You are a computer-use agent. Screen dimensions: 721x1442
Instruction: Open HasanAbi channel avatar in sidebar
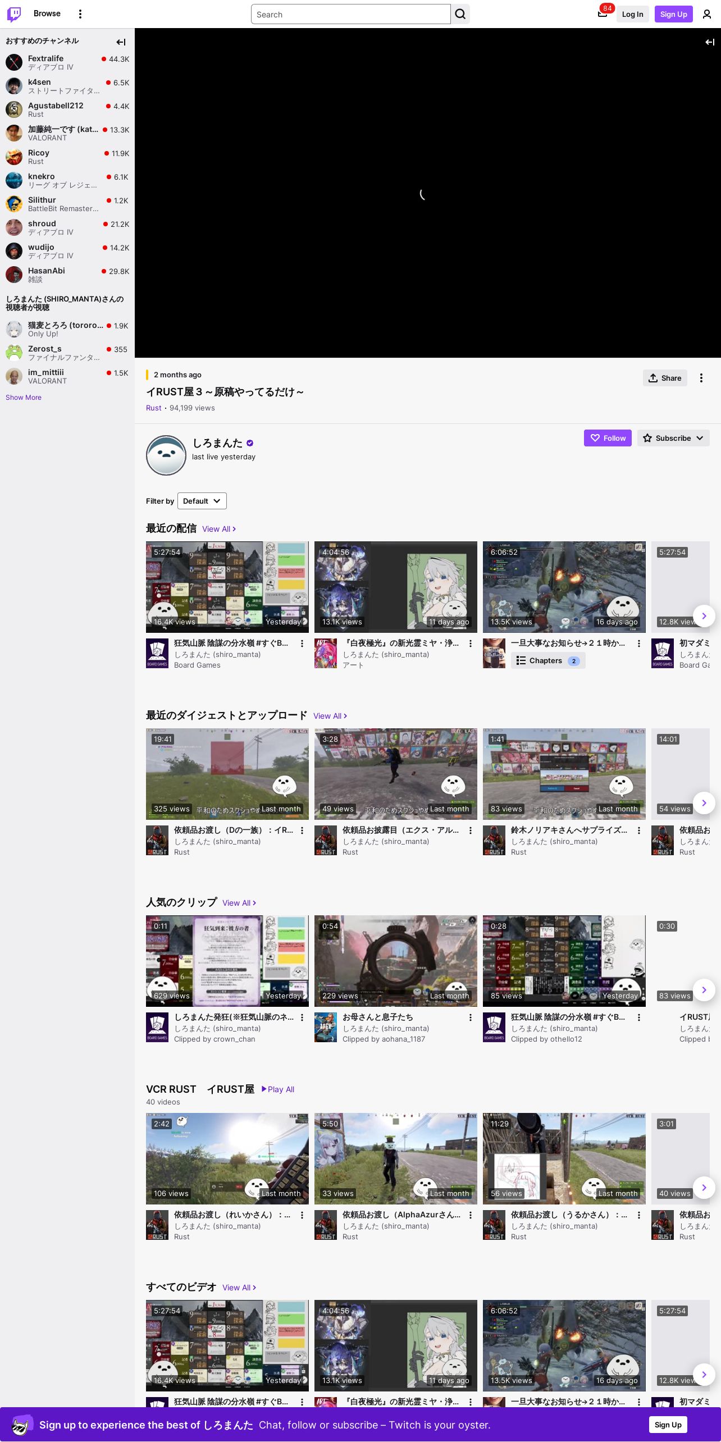click(x=14, y=275)
